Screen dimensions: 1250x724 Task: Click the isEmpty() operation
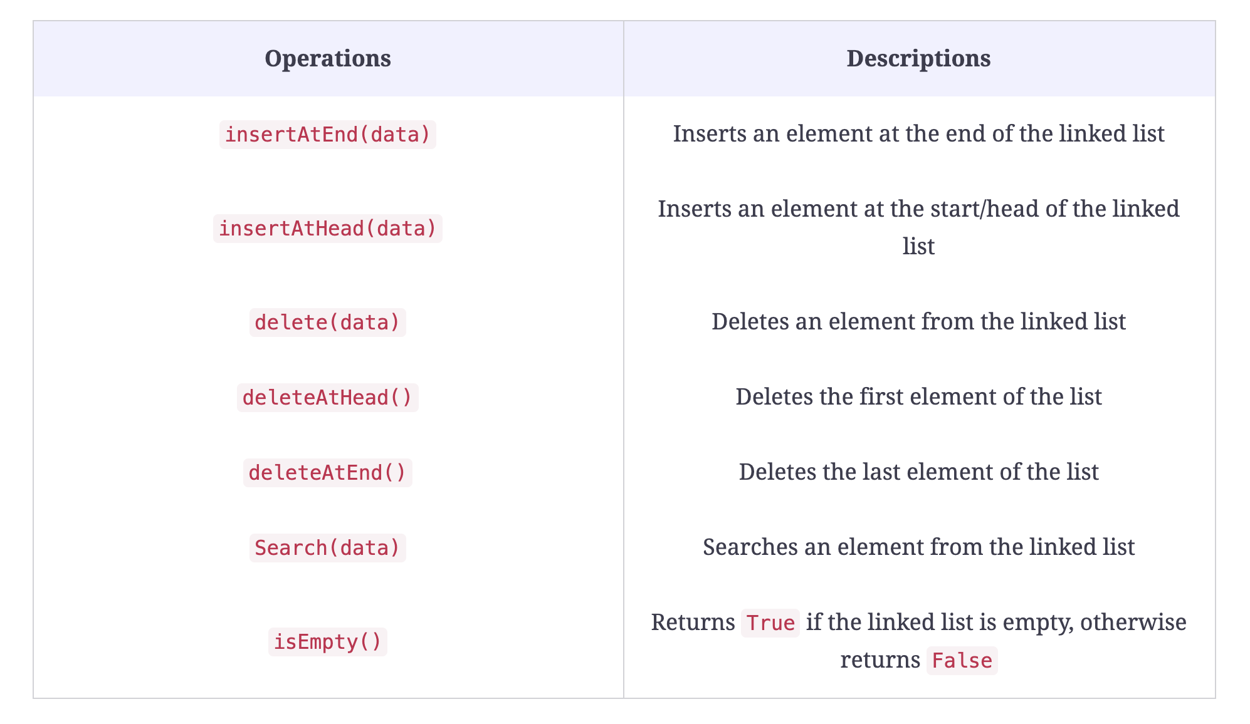click(x=327, y=642)
